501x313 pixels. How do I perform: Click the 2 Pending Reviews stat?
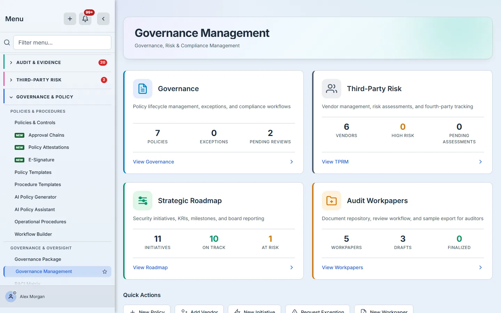[270, 136]
